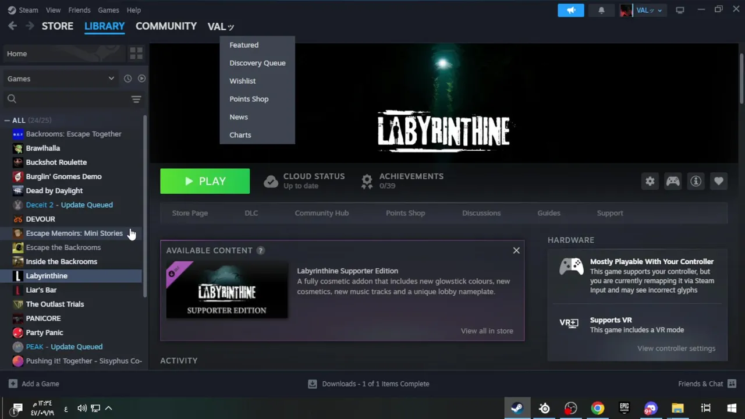
Task: Open the View menu
Action: (x=53, y=10)
